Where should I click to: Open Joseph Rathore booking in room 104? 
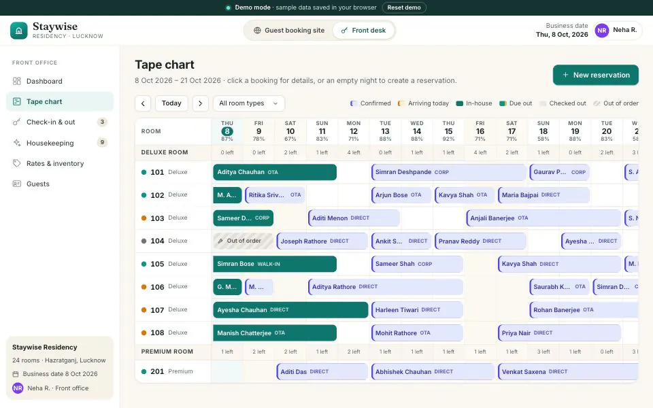[x=322, y=241]
